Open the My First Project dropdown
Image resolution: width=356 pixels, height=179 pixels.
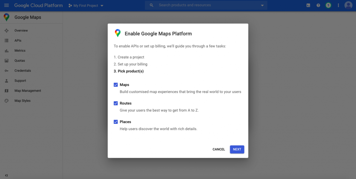(x=86, y=6)
